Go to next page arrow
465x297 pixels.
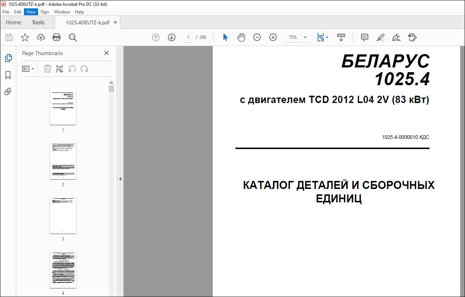click(x=172, y=37)
